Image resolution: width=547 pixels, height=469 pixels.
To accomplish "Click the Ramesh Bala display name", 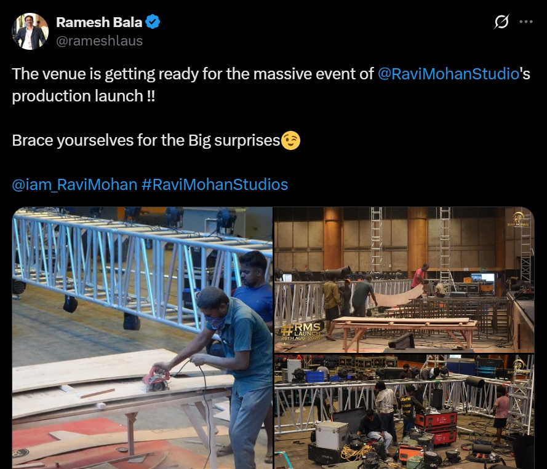I will [99, 22].
